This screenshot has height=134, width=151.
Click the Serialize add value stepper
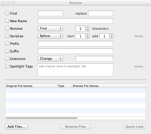(111, 36)
